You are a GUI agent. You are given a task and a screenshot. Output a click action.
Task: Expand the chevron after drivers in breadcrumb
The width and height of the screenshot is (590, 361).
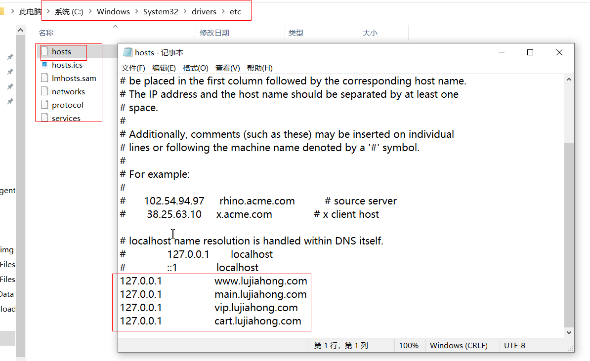(x=223, y=11)
